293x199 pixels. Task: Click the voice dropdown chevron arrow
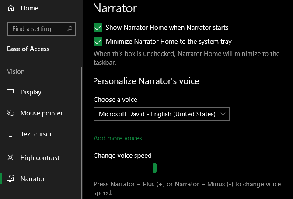click(223, 114)
